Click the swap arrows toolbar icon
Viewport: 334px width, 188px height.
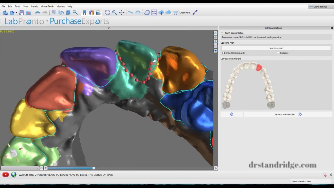pos(154,13)
